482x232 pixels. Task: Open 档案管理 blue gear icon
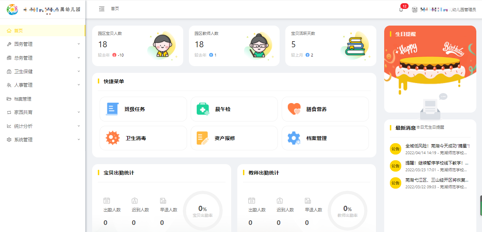click(294, 138)
